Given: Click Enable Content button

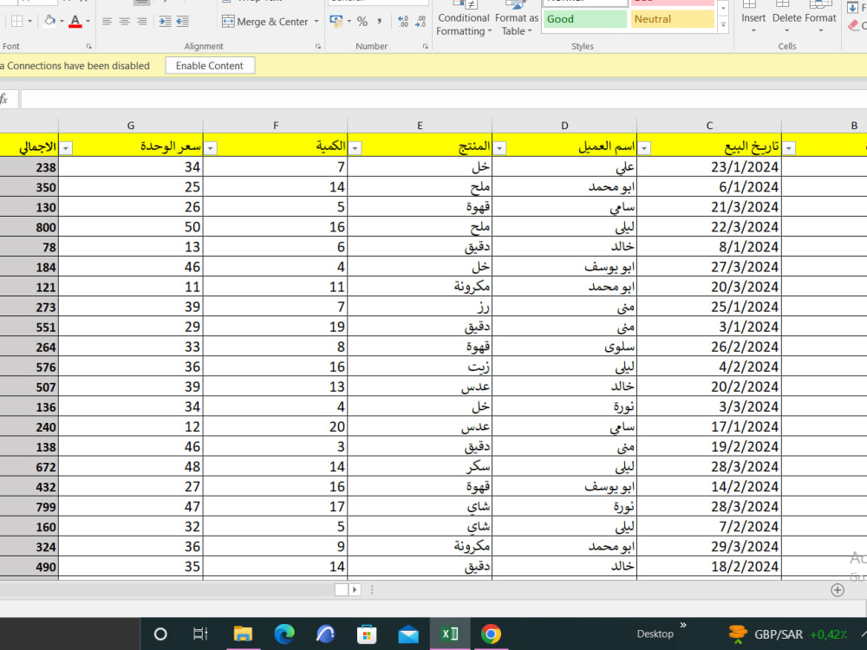Looking at the screenshot, I should (210, 66).
